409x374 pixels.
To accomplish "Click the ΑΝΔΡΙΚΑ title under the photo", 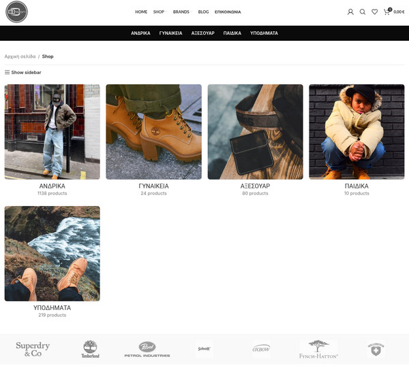I will 52,186.
